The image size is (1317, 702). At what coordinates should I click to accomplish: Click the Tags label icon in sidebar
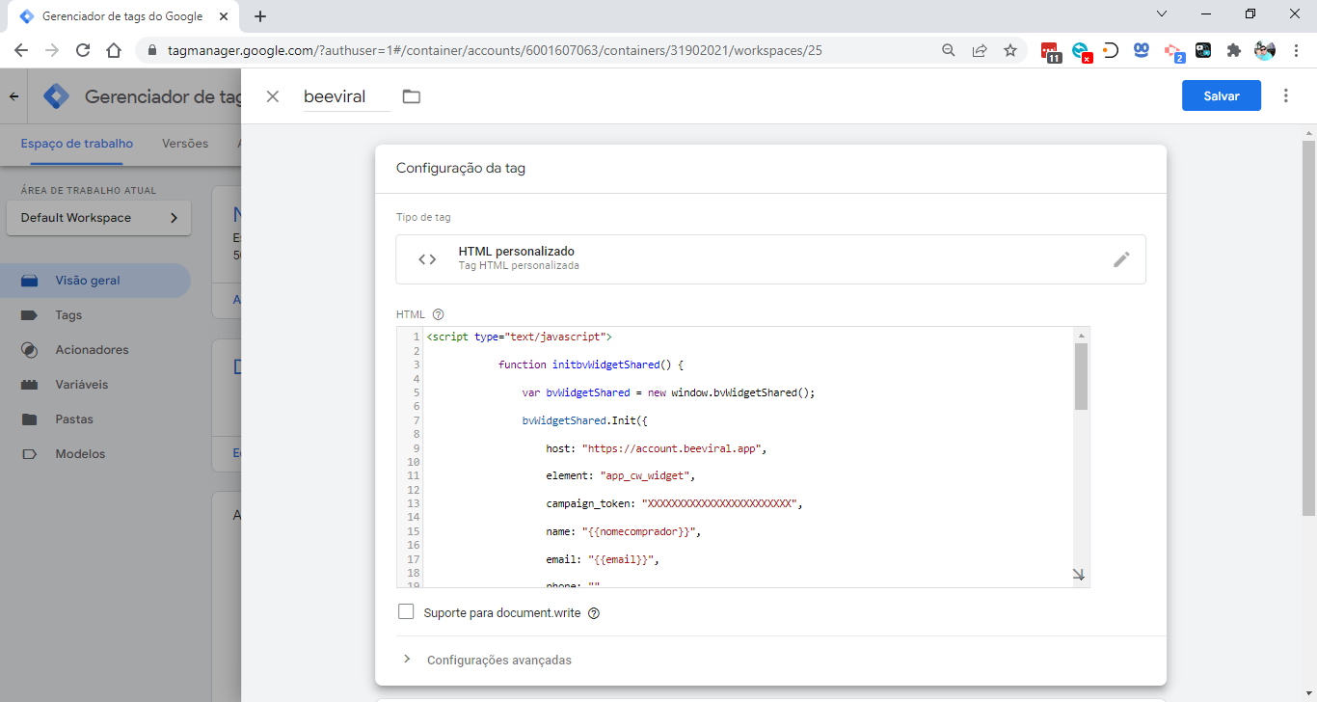coord(29,315)
